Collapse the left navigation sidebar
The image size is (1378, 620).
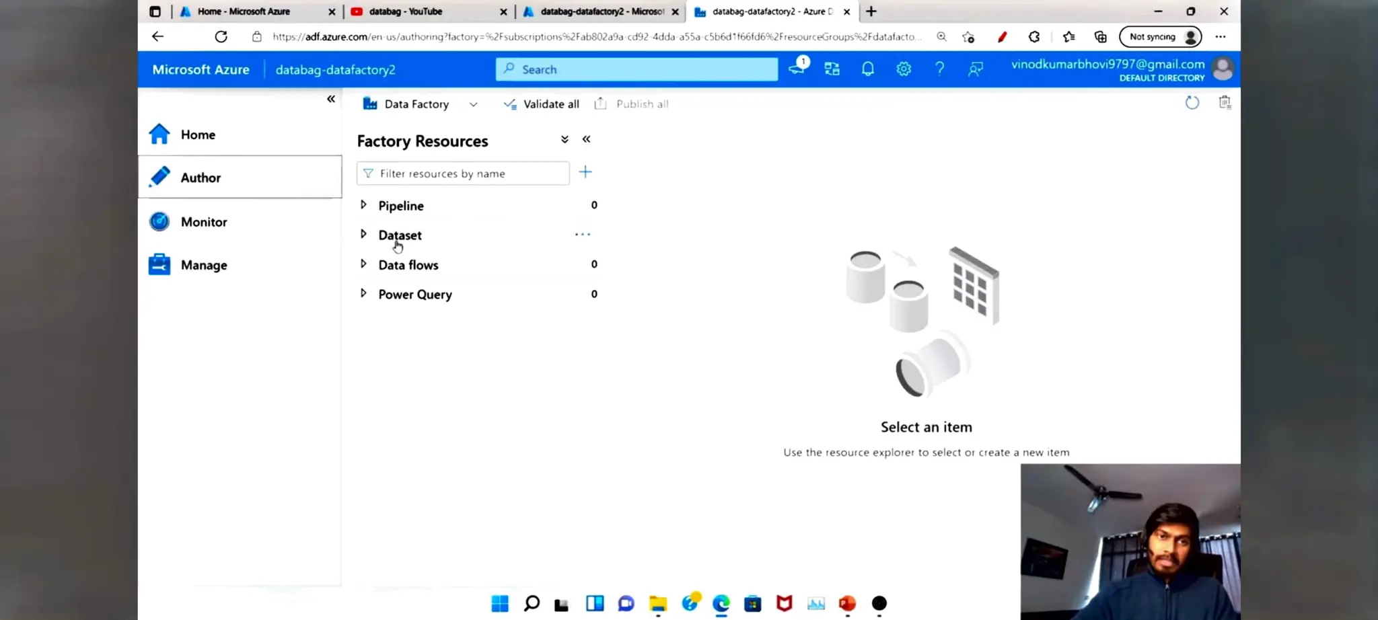click(x=330, y=99)
